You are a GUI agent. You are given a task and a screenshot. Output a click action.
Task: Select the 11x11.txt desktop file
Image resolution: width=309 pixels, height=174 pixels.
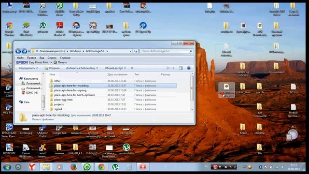click(293, 88)
